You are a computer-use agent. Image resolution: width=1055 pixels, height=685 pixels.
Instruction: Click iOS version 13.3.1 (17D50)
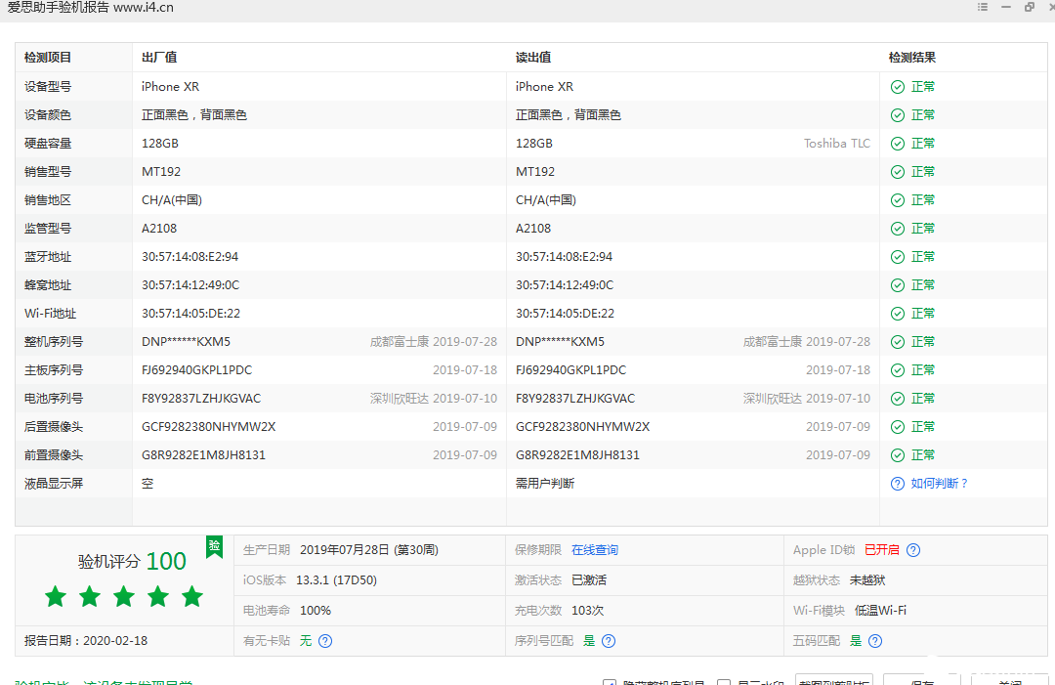336,580
